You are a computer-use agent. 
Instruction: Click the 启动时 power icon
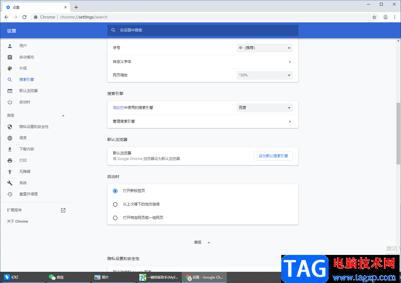click(10, 102)
